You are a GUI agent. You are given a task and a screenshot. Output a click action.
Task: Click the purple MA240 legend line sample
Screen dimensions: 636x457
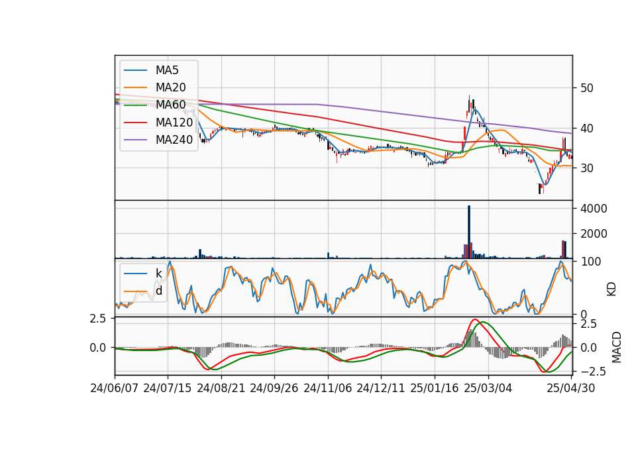pos(135,140)
